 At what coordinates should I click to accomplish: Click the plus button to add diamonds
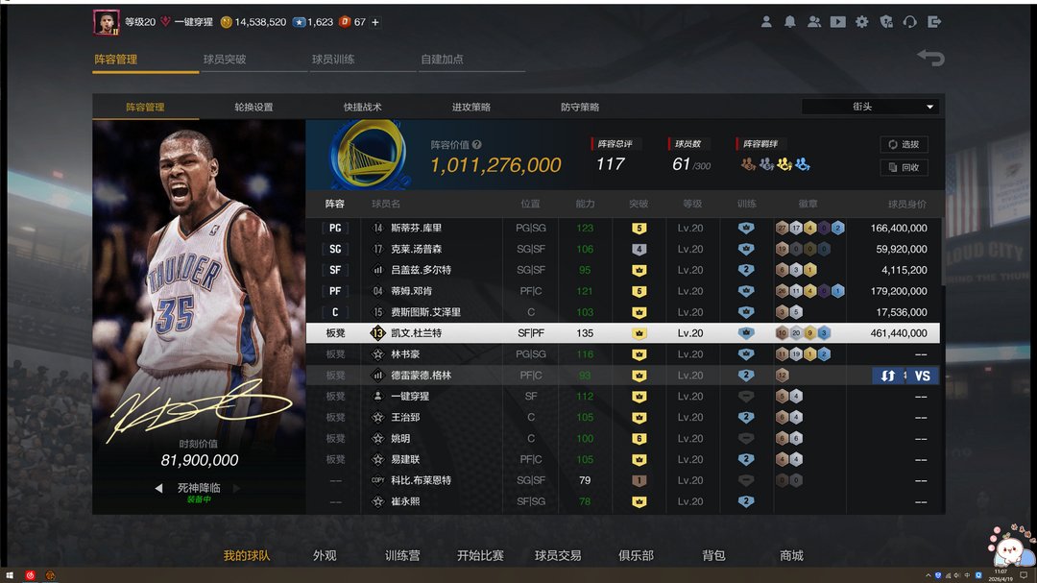click(x=375, y=22)
